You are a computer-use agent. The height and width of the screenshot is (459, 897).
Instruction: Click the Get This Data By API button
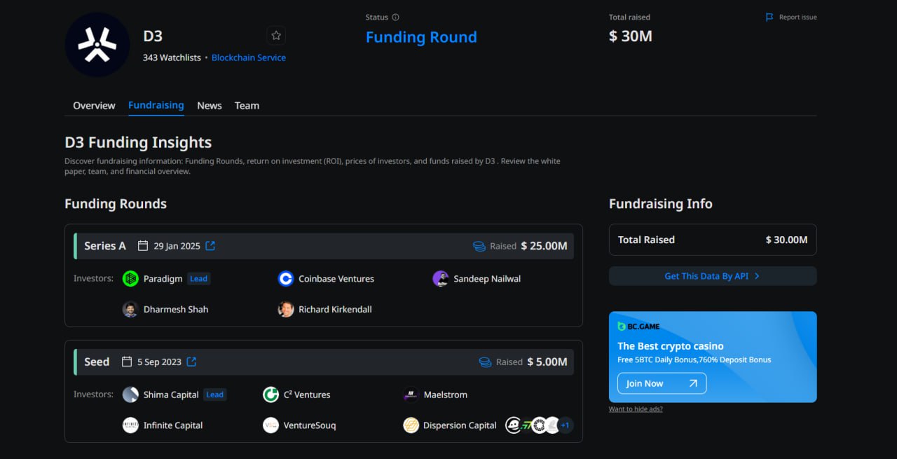pos(713,276)
